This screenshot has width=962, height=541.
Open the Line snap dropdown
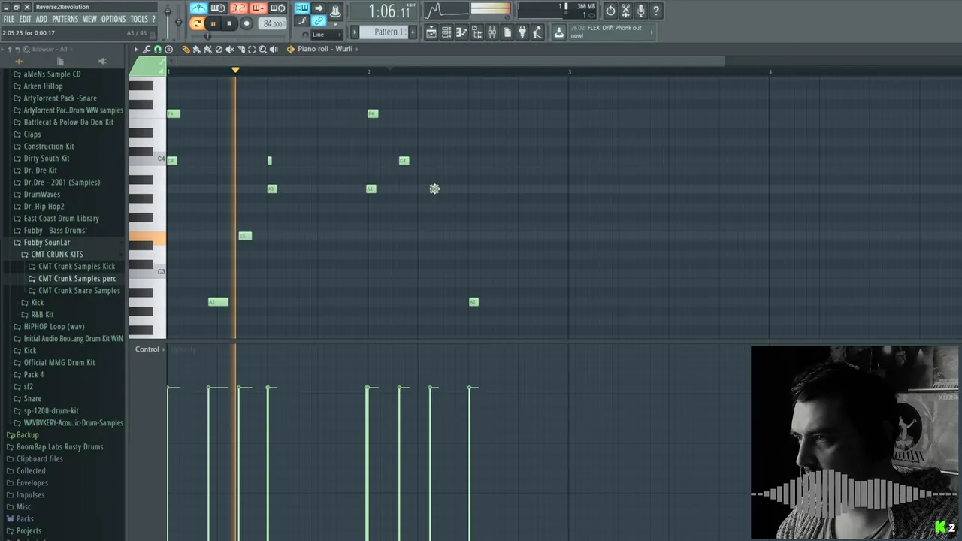[326, 35]
